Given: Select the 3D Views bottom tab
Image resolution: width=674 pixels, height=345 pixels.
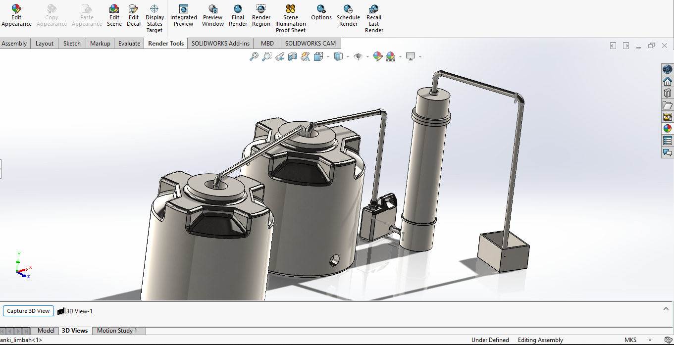Looking at the screenshot, I should click(75, 331).
